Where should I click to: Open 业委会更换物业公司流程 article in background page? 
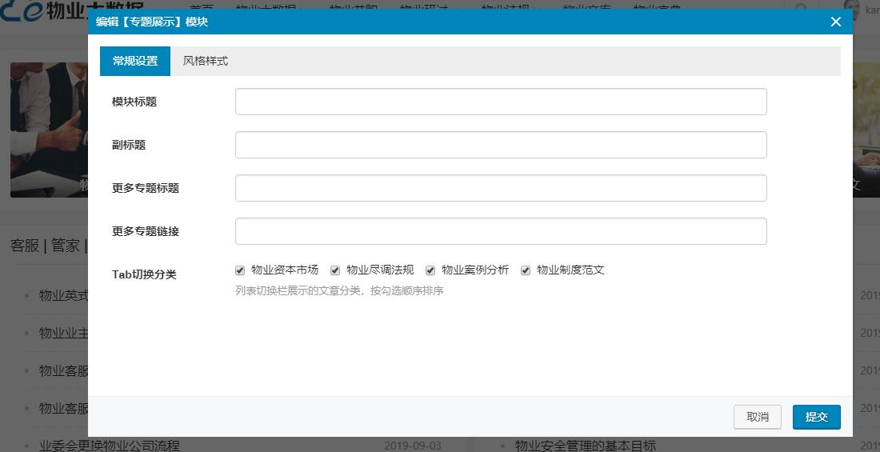(x=110, y=446)
